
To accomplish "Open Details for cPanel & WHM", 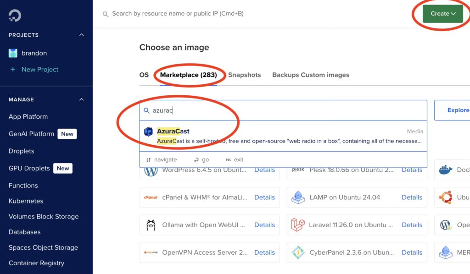I will click(264, 197).
